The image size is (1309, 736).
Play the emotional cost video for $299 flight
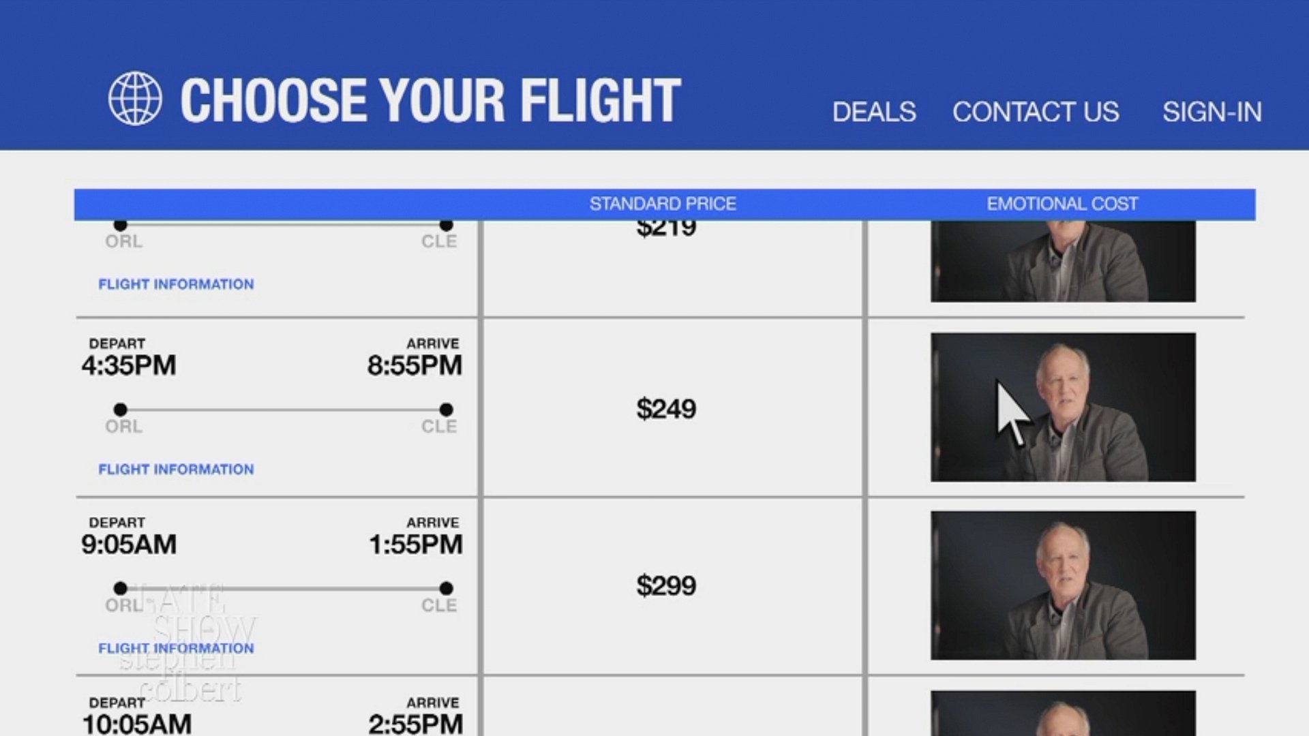[1063, 585]
